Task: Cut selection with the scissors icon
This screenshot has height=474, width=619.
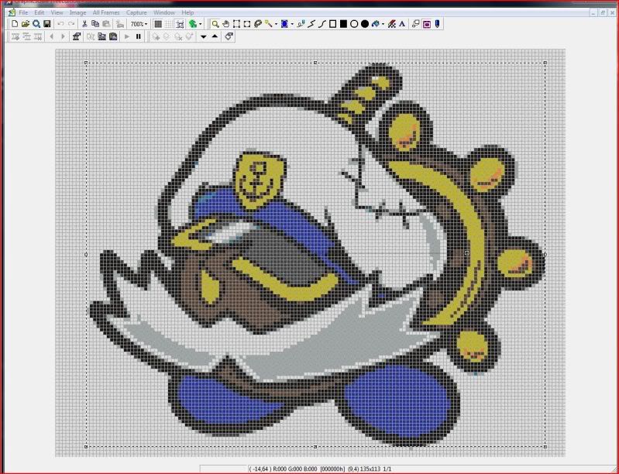Action: (84, 24)
